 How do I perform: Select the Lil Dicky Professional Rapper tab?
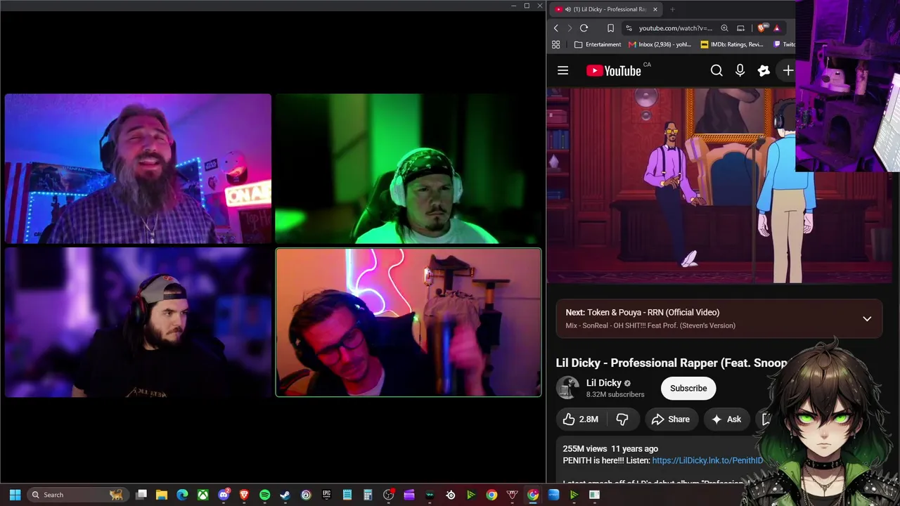coord(606,9)
